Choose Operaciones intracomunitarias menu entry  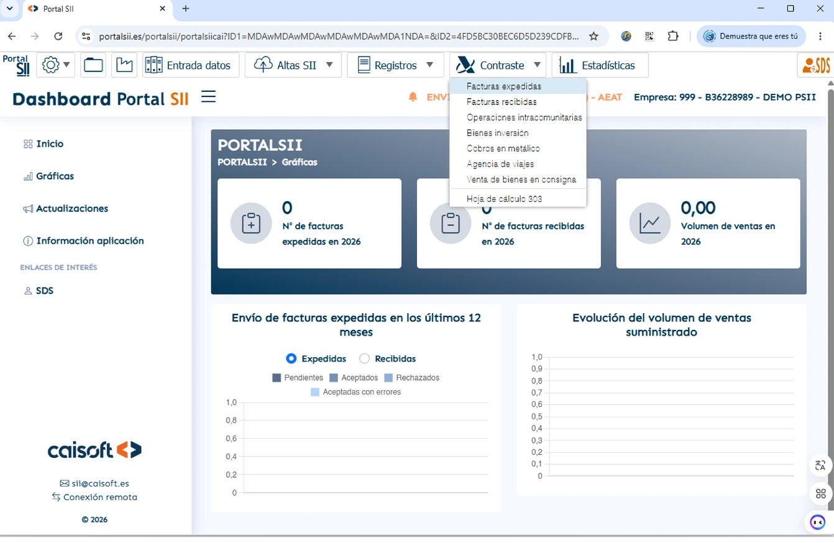click(x=518, y=117)
